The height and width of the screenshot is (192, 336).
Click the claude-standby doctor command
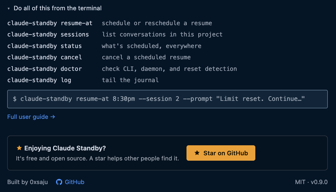coord(45,69)
